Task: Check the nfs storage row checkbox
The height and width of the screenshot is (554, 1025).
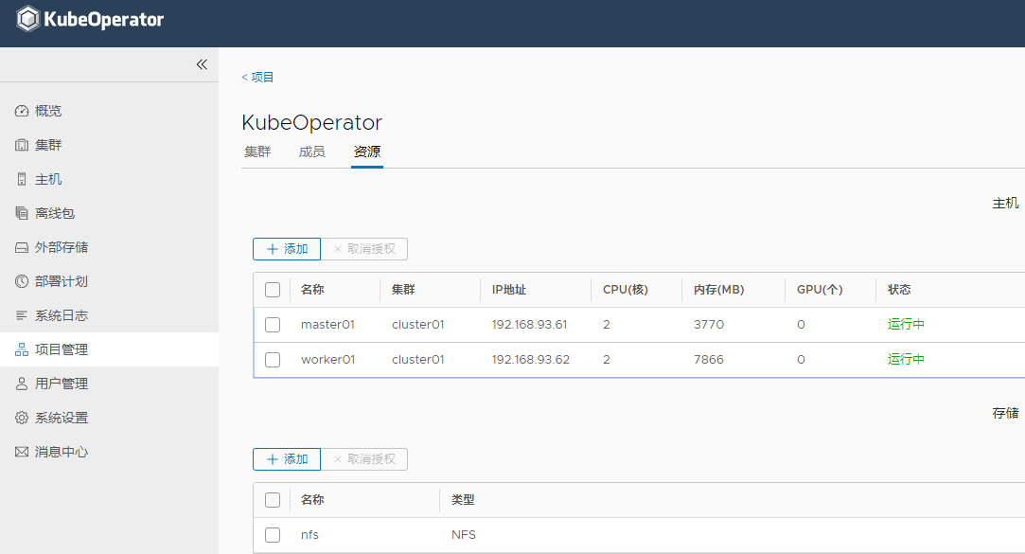Action: click(273, 534)
